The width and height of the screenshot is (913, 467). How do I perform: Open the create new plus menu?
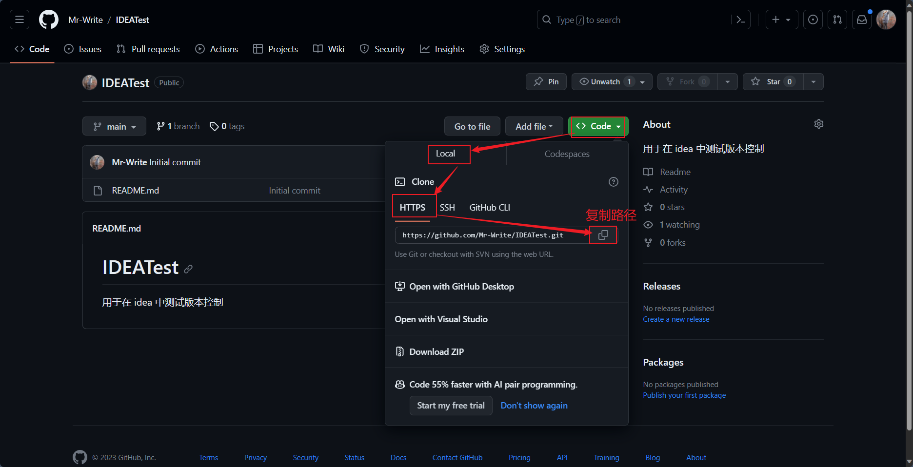pyautogui.click(x=781, y=19)
